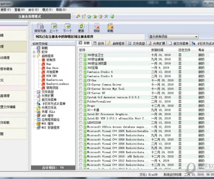This screenshot has height=179, width=214.
Task: Select the 卸载 tab
Action: coord(84,43)
